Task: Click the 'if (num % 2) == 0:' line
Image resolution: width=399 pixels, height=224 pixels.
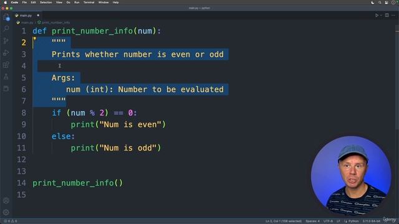Action: (x=94, y=113)
